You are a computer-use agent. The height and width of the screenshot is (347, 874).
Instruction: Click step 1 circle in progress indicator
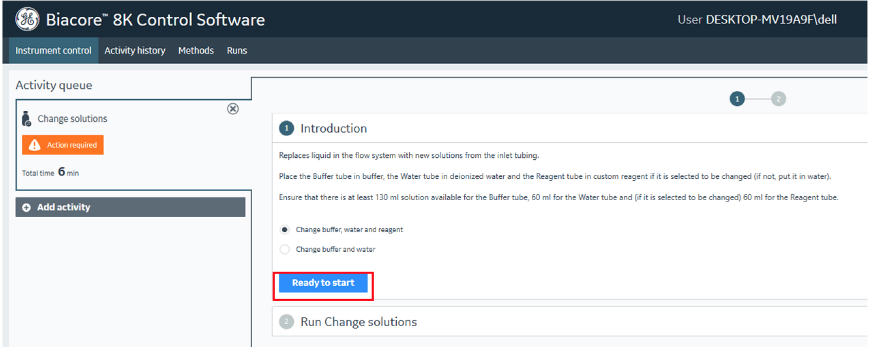pos(737,99)
